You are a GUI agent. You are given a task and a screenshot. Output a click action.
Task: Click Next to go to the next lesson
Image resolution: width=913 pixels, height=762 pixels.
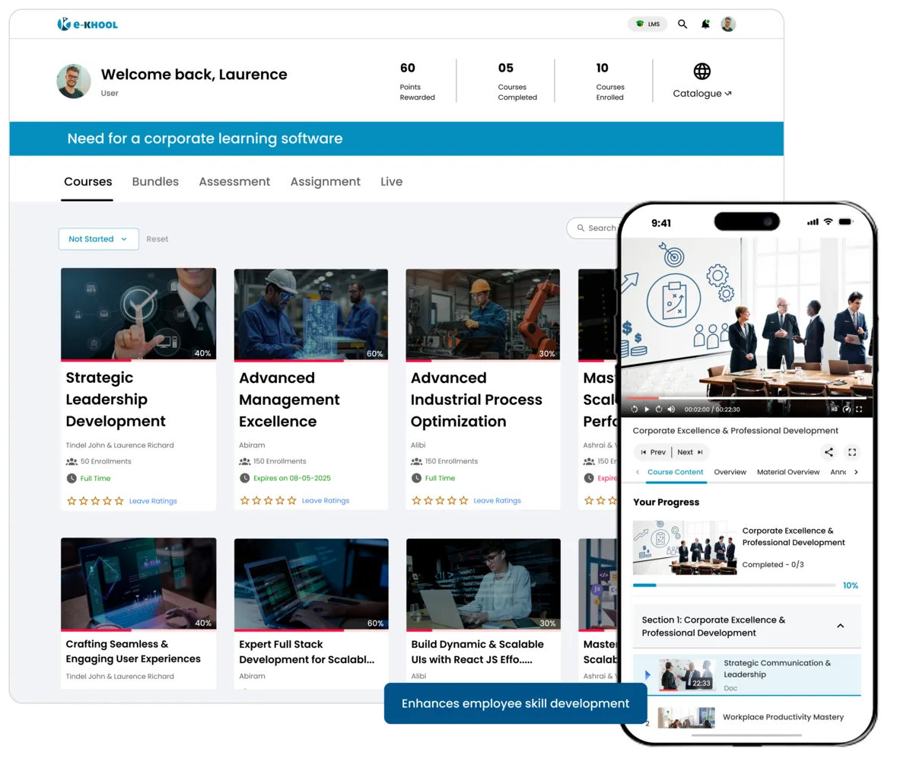tap(686, 451)
